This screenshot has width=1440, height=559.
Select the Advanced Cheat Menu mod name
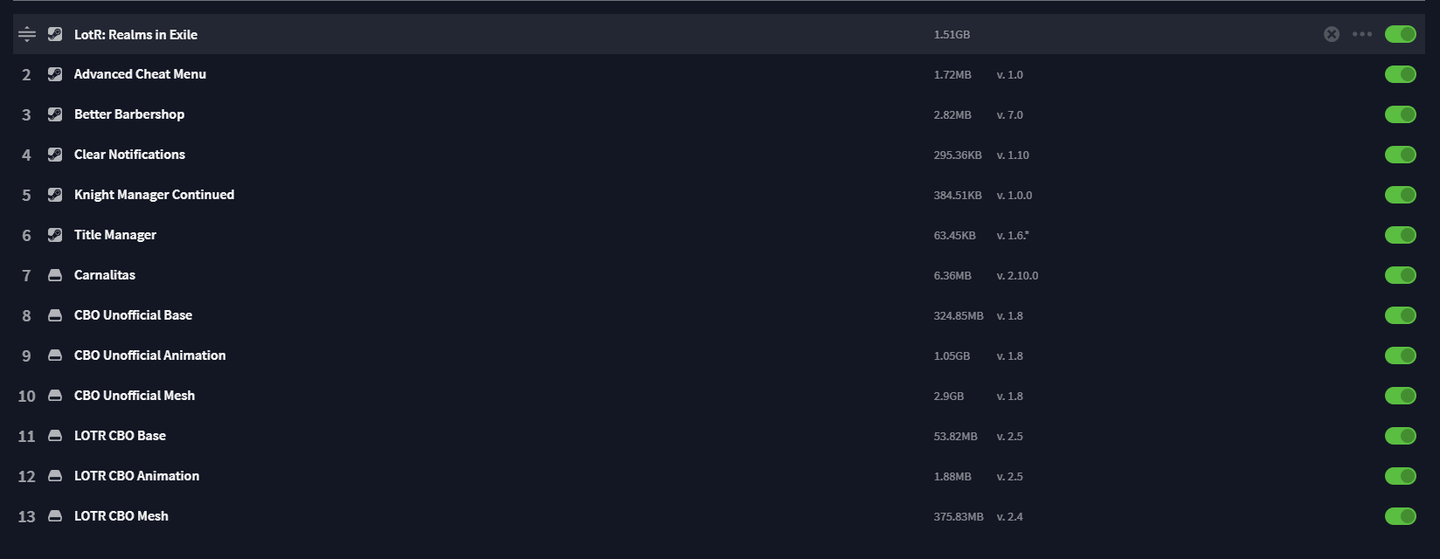[140, 74]
